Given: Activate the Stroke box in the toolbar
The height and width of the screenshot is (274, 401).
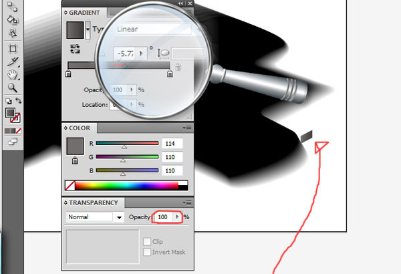Looking at the screenshot, I should (15, 118).
